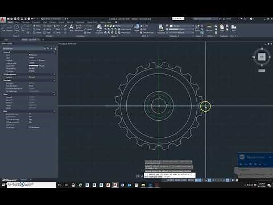Screen dimensions: 273x205
Task: Activate the Rotate command
Action: [47, 26]
